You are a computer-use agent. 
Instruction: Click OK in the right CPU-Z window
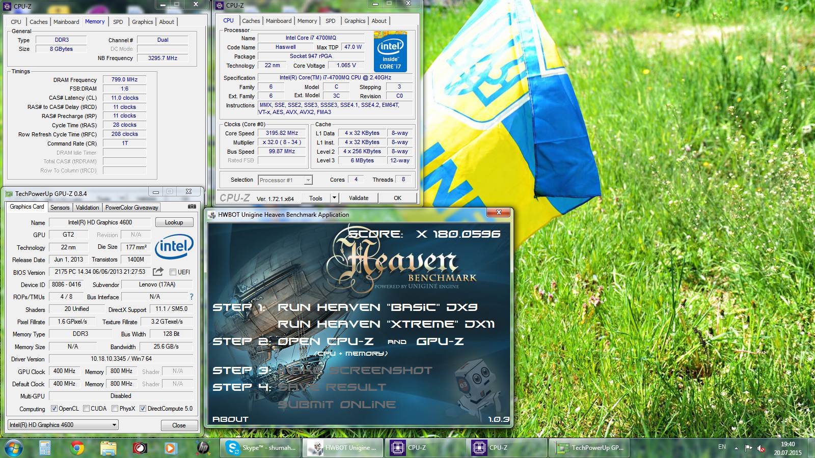[397, 198]
